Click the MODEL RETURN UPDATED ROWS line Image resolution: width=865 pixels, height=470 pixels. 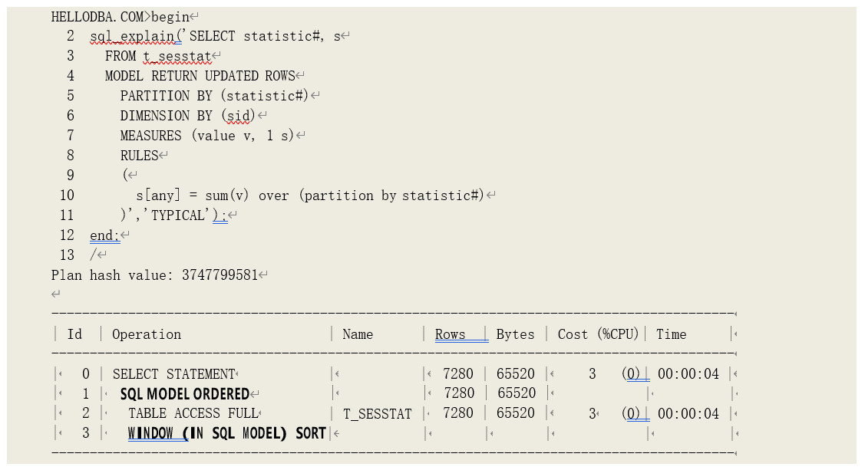click(x=200, y=76)
